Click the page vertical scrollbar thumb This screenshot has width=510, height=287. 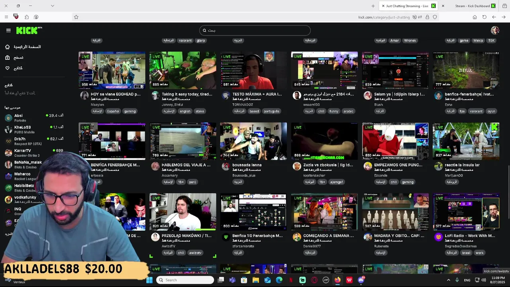point(508,193)
